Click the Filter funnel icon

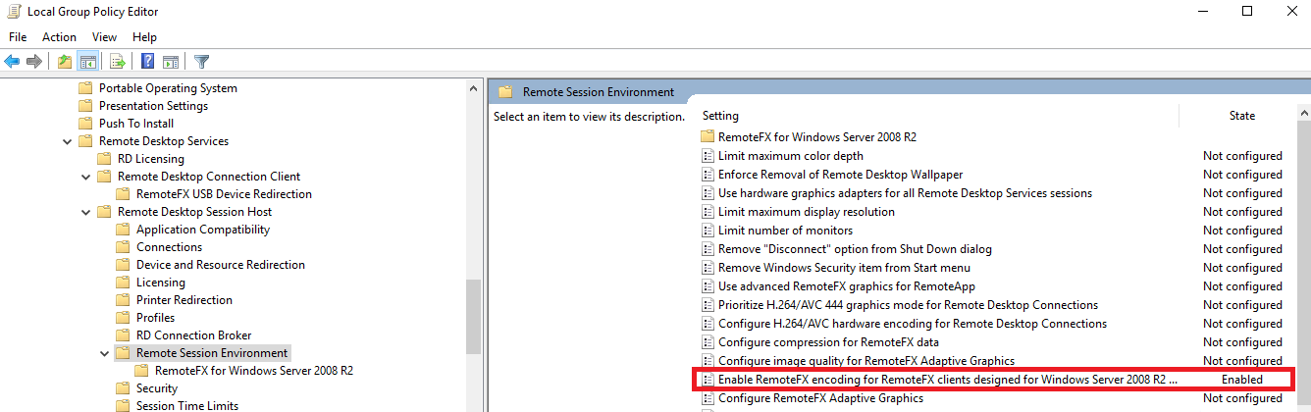[x=201, y=62]
